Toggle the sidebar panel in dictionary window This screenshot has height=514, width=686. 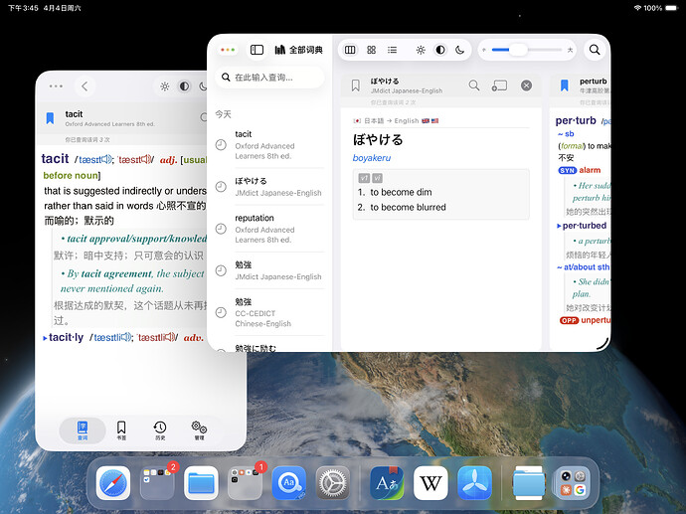coord(257,50)
